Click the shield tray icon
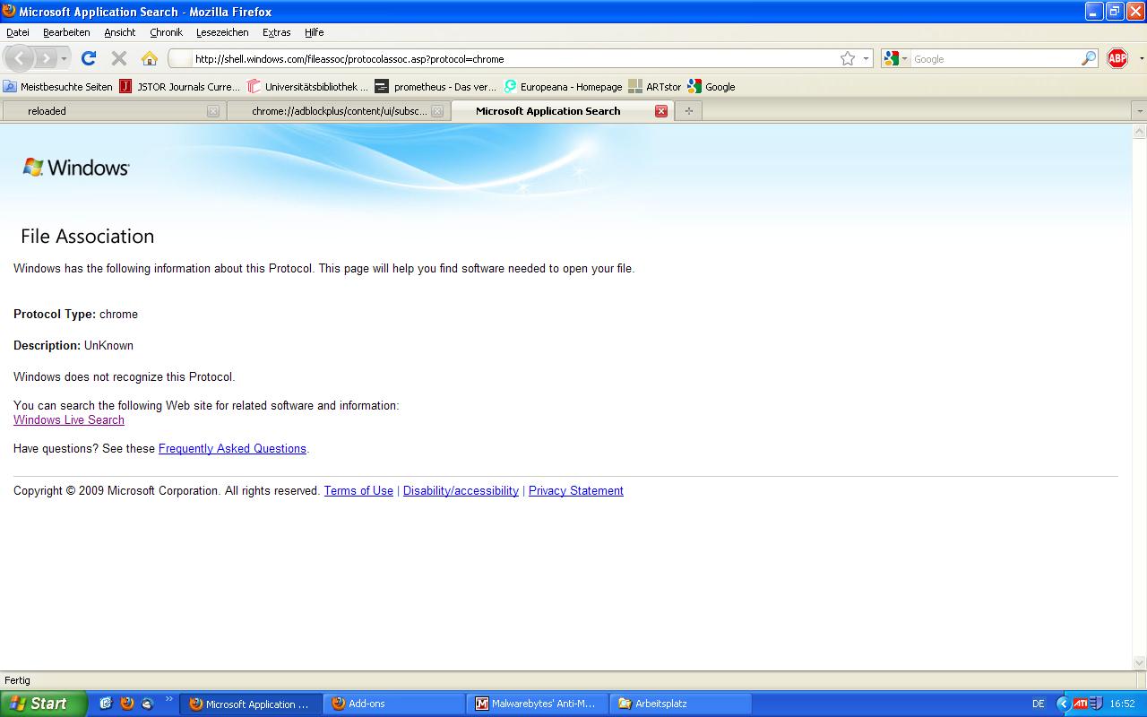The width and height of the screenshot is (1147, 717). pyautogui.click(x=1096, y=704)
